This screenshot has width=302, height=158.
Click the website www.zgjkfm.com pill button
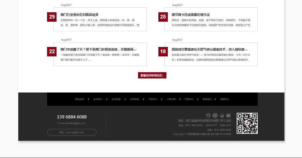72,132
